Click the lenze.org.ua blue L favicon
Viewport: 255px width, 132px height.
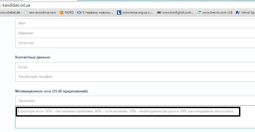coord(119,12)
